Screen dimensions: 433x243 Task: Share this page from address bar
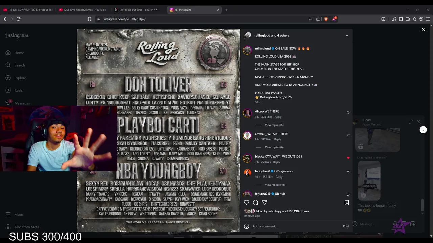tap(318, 19)
